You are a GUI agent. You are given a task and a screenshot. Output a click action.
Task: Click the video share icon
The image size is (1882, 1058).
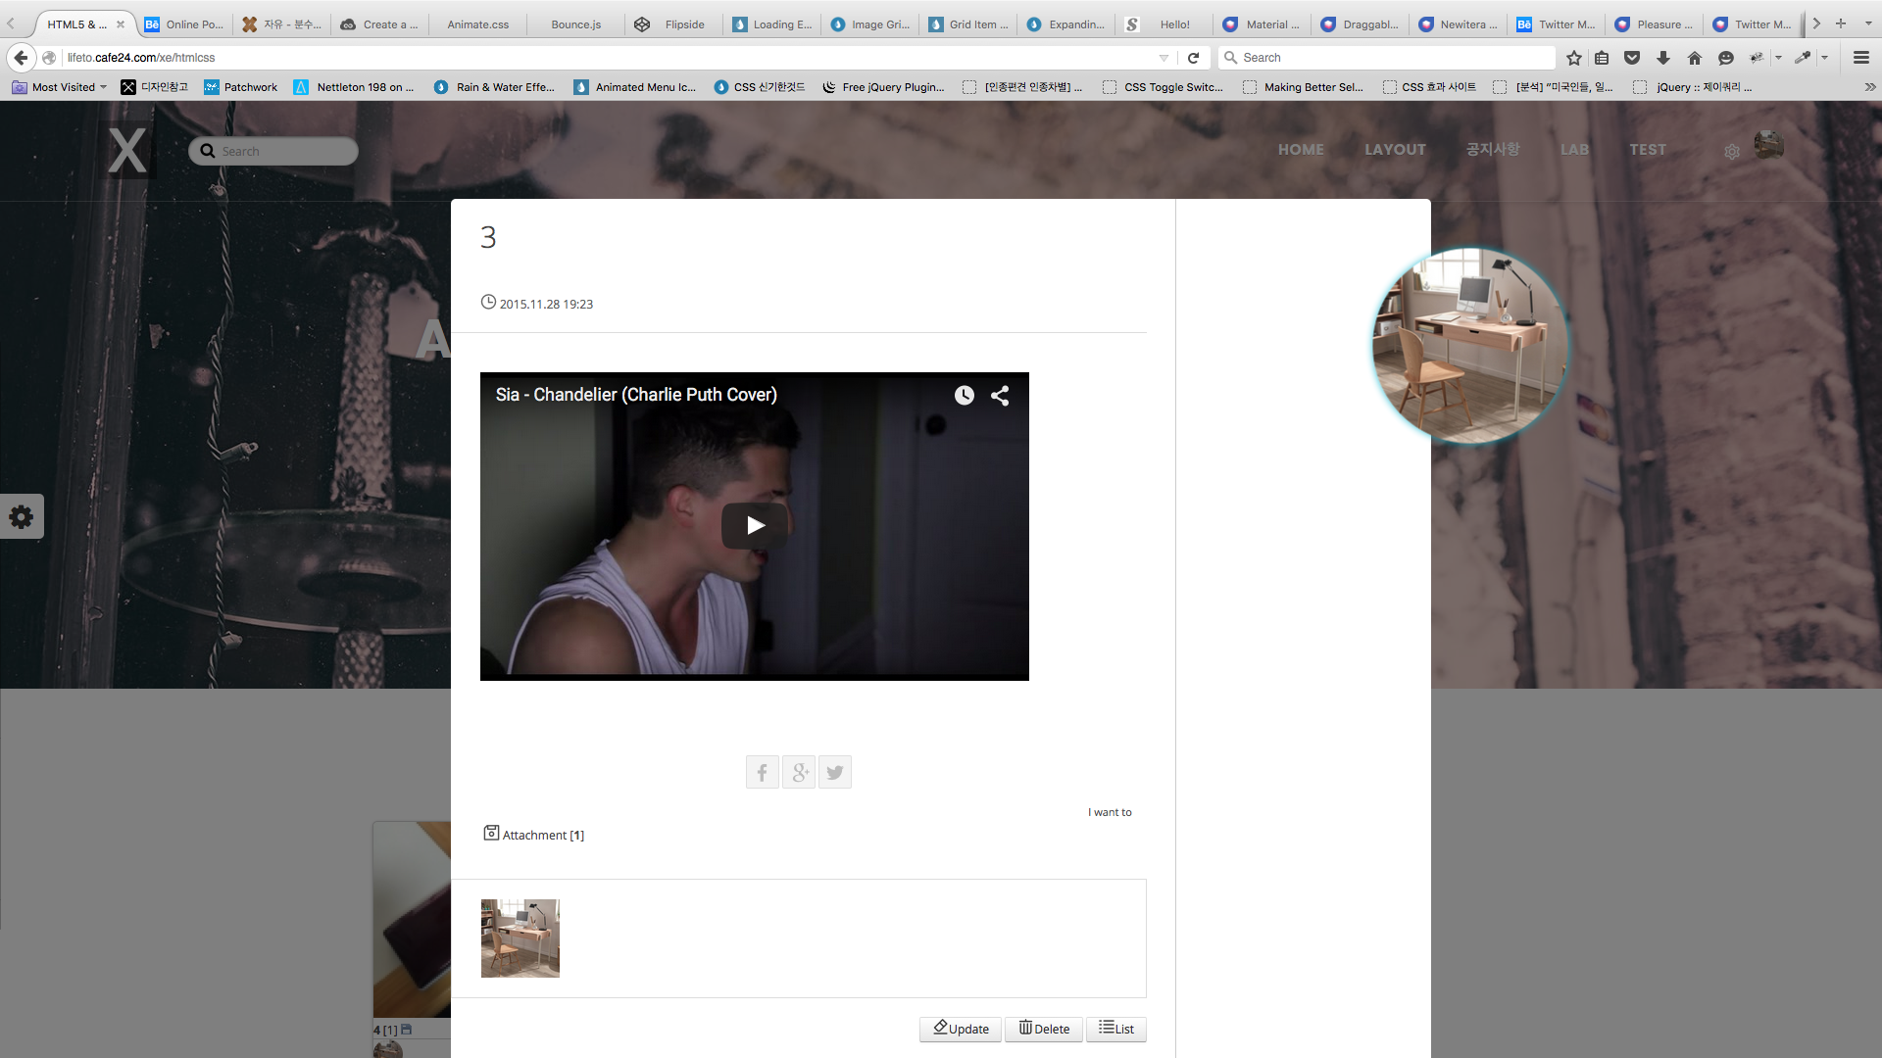click(1000, 395)
